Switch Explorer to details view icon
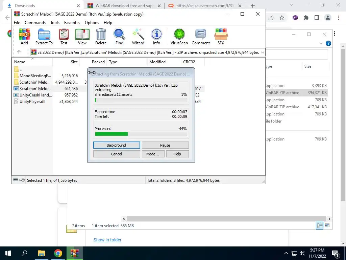 [x=320, y=225]
